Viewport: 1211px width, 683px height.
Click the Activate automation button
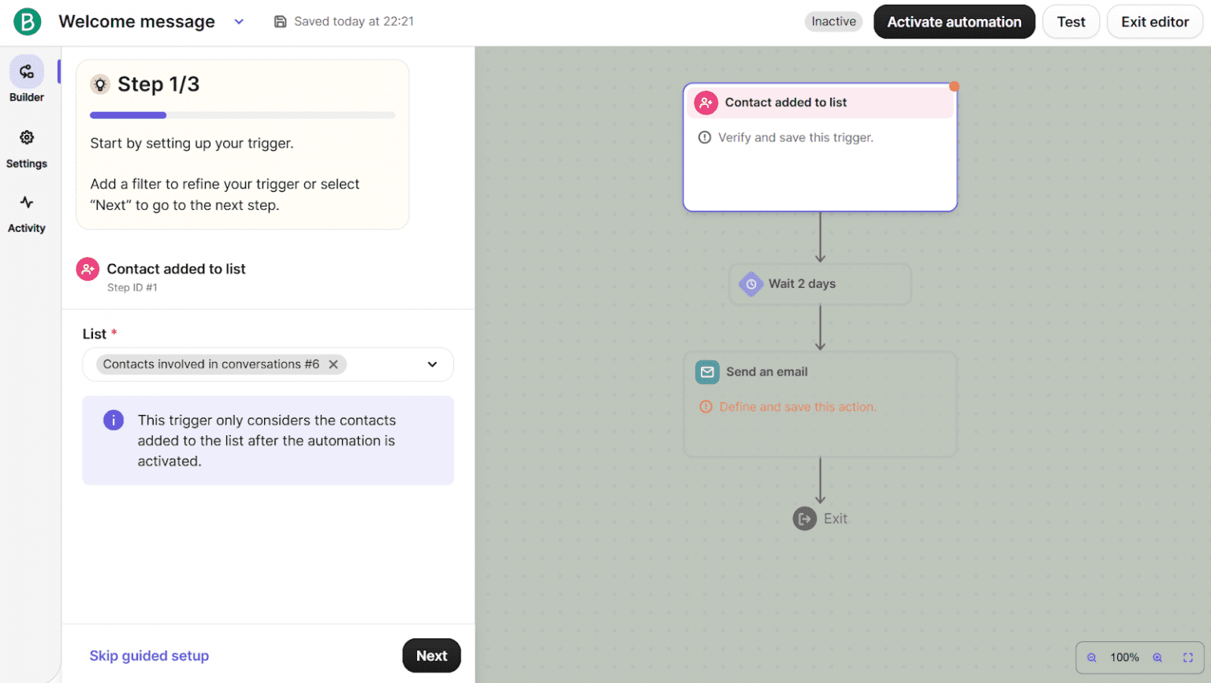(x=953, y=22)
